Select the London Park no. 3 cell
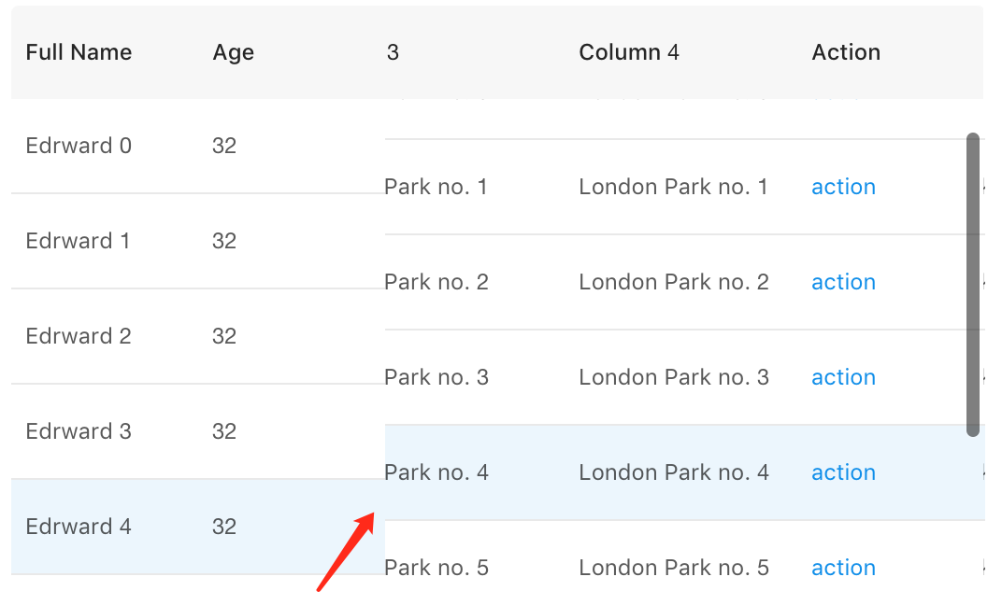 click(673, 377)
